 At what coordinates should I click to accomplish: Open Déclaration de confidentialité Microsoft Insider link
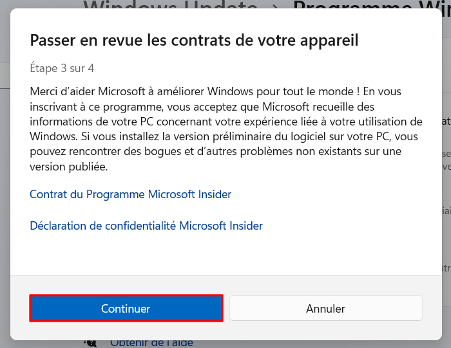[146, 226]
